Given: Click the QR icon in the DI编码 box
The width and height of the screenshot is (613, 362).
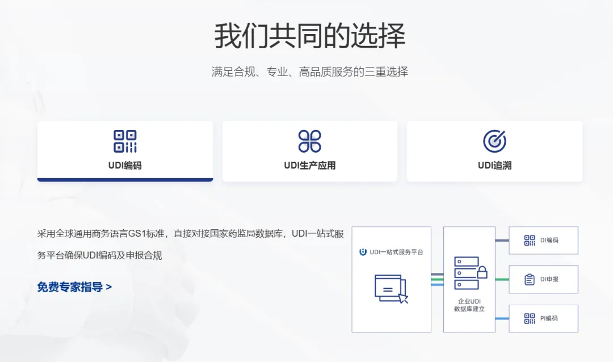Looking at the screenshot, I should pyautogui.click(x=530, y=240).
